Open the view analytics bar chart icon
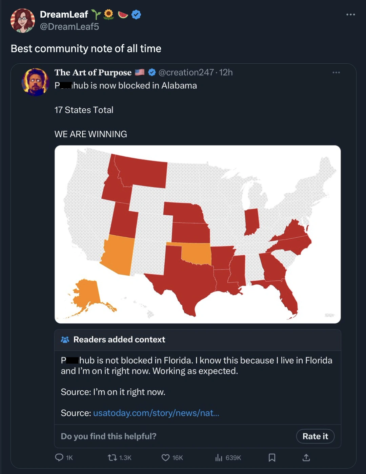 [219, 458]
